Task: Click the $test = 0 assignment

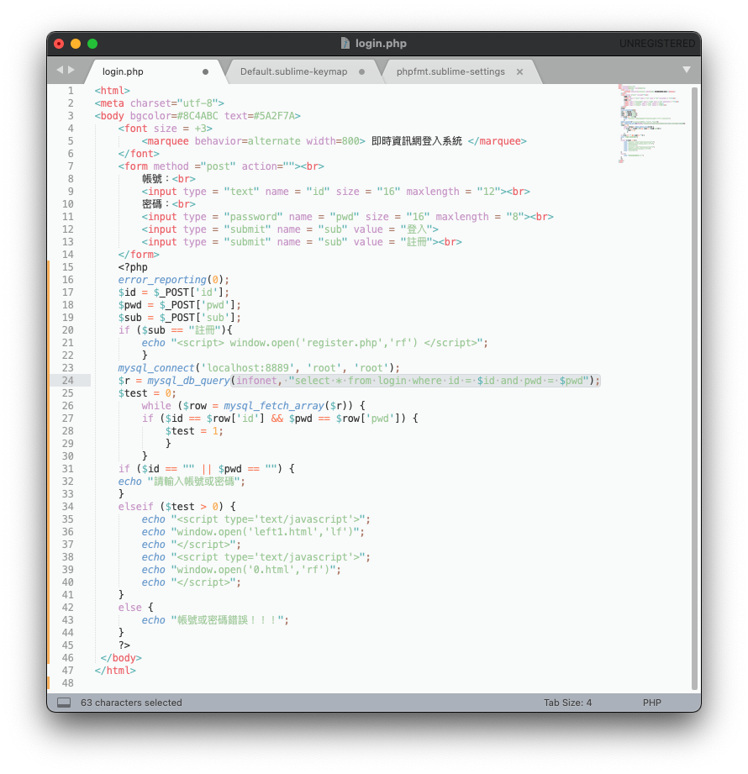Action: pos(146,393)
